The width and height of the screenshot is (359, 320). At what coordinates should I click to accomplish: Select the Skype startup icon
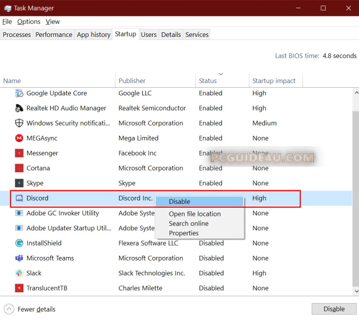(19, 183)
